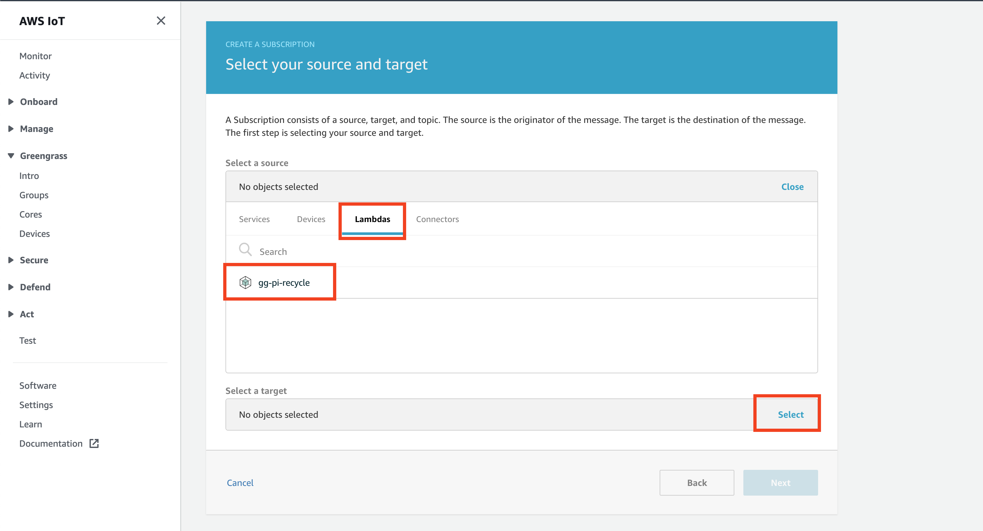Open the Activity page

(35, 76)
